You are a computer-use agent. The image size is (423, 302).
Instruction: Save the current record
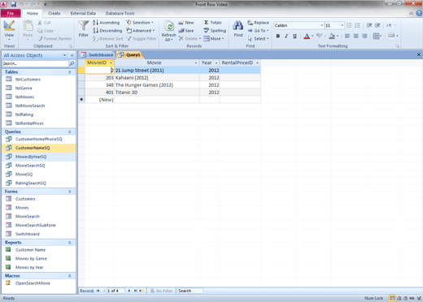pos(186,31)
